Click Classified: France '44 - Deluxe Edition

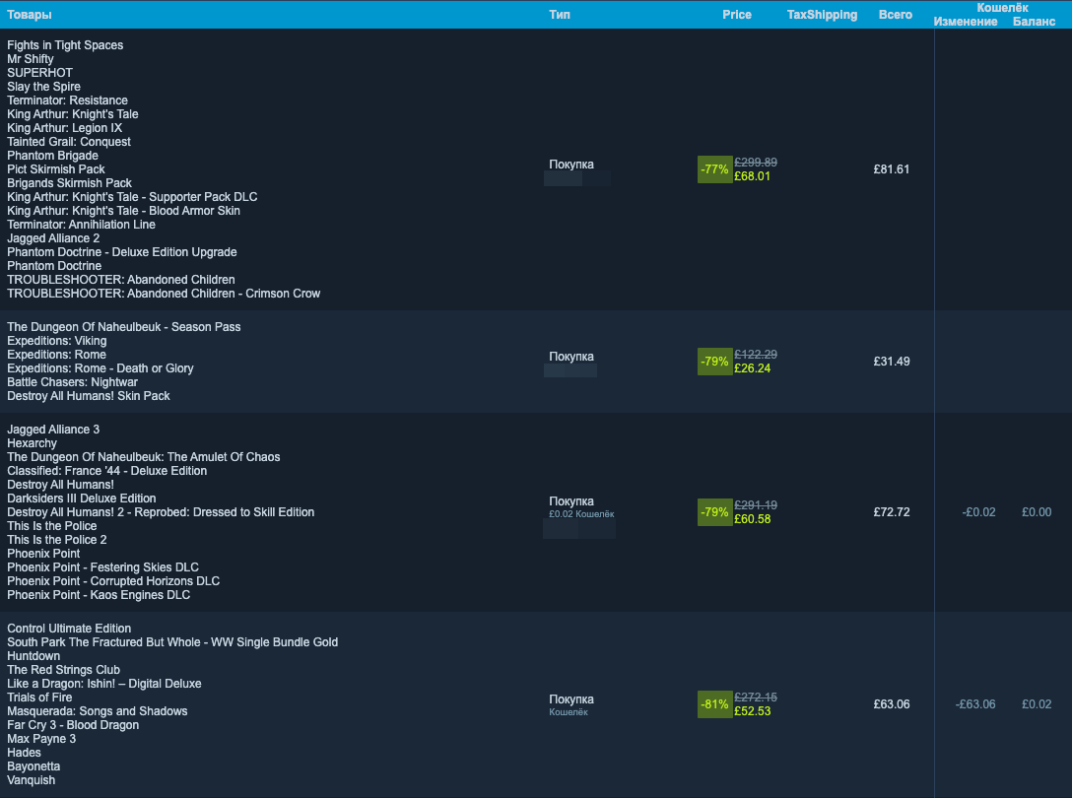pyautogui.click(x=106, y=471)
